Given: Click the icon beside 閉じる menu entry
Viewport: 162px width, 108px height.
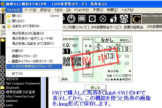Looking at the screenshot, I should [x=9, y=21].
